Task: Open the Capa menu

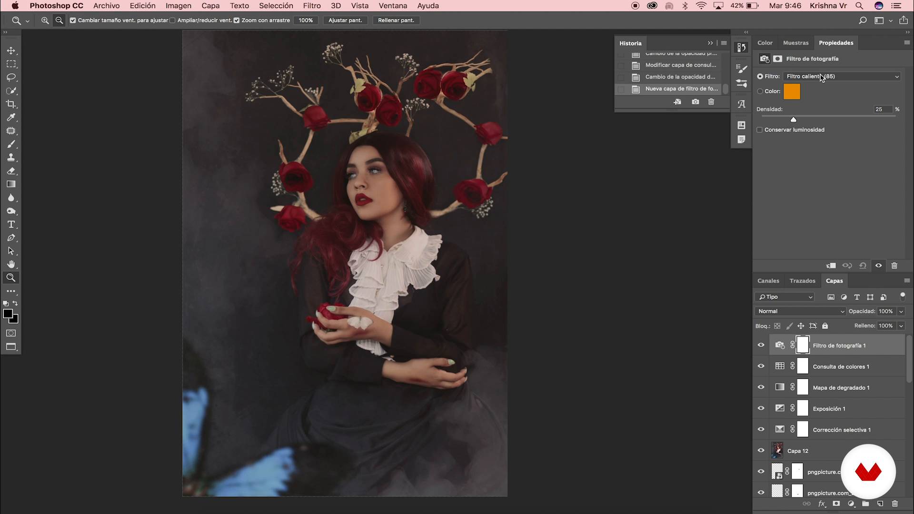Action: point(210,6)
